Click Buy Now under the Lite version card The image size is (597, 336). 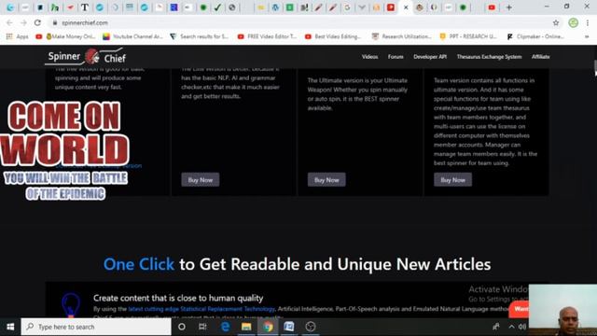[201, 180]
